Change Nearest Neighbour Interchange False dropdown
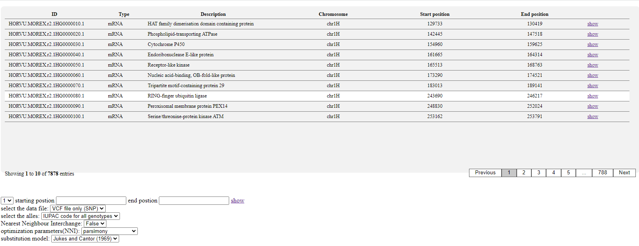The image size is (639, 246). click(95, 223)
